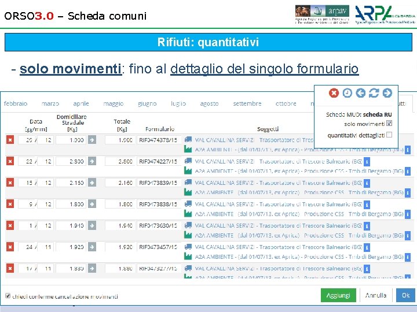Switch to the maggio tab
417x312 pixels.
(114, 103)
